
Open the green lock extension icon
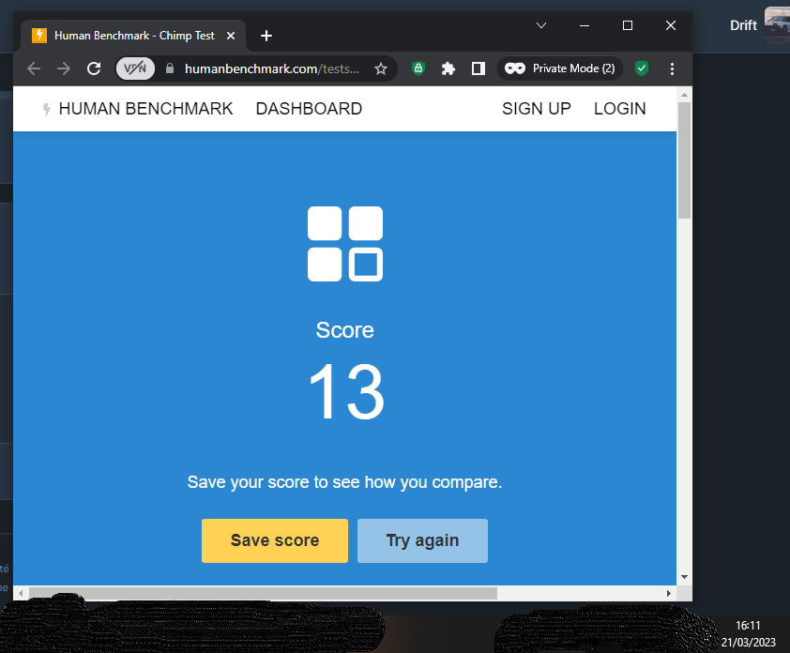[x=418, y=68]
